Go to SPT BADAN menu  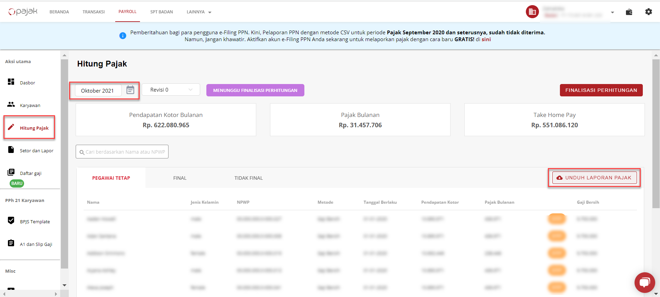pyautogui.click(x=161, y=12)
